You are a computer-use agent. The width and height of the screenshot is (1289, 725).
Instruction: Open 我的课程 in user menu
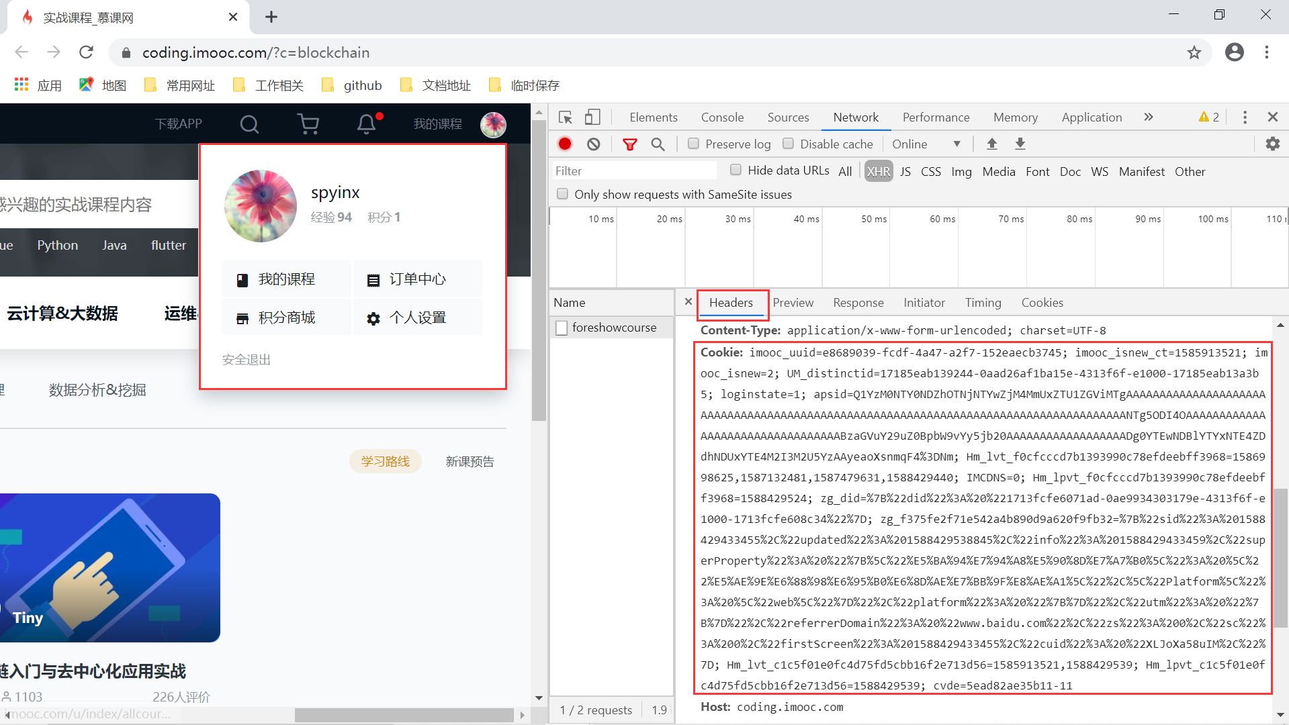tap(286, 279)
